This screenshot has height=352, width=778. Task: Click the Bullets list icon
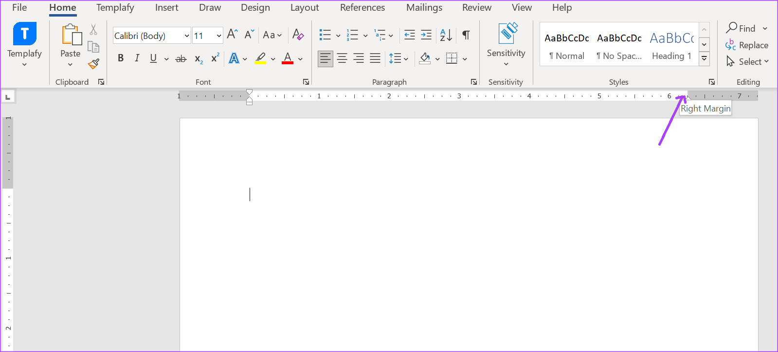pyautogui.click(x=325, y=35)
